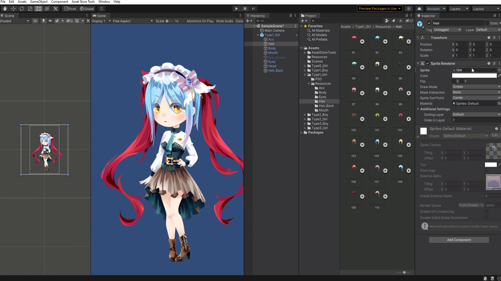Viewport: 501px width, 281px height.
Task: Open Sprite Renderer presets icon
Action: (x=494, y=63)
